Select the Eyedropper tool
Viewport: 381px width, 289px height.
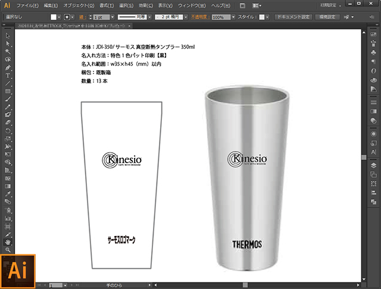pos(8,194)
